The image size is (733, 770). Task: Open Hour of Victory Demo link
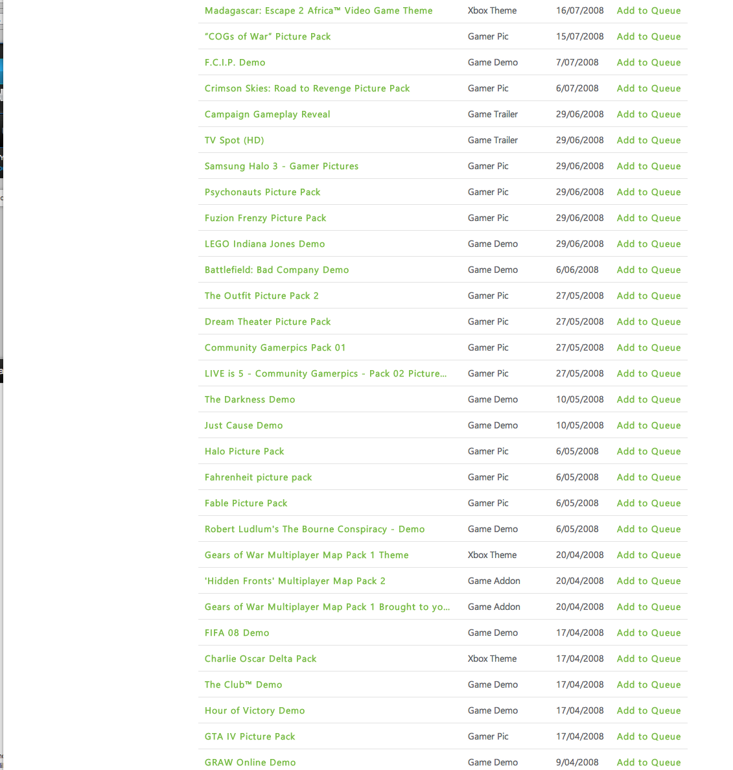pos(255,710)
